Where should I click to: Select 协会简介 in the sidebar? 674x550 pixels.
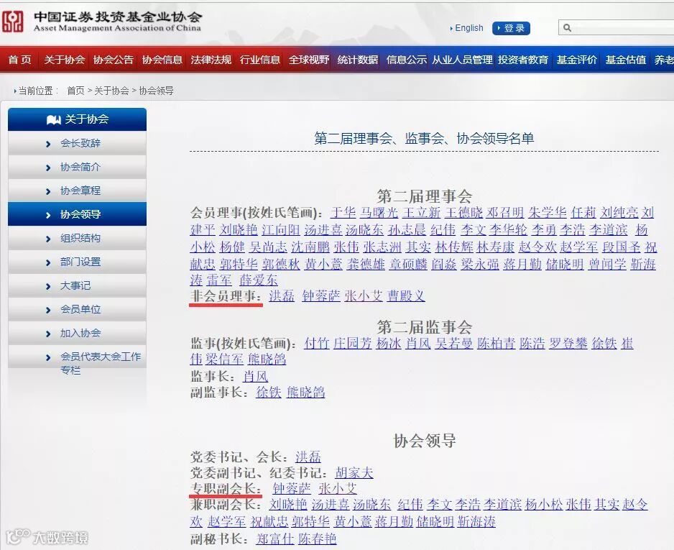(x=80, y=167)
